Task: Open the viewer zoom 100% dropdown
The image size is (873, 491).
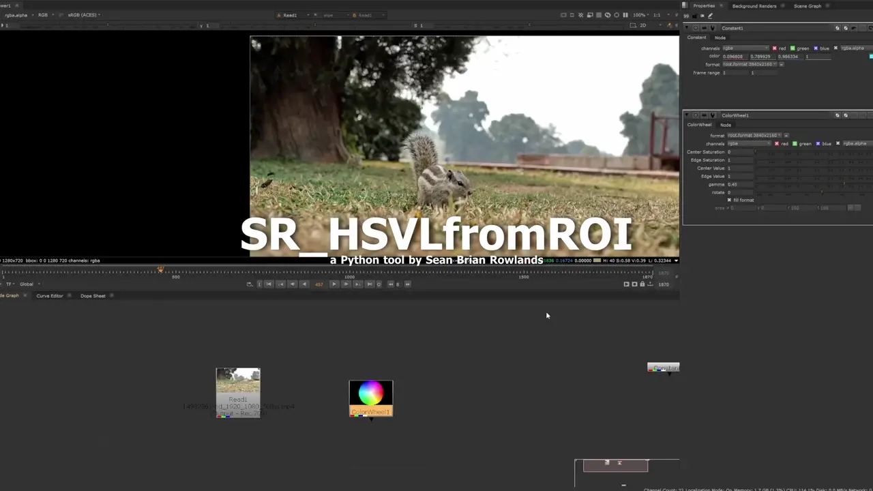Action: (x=640, y=15)
